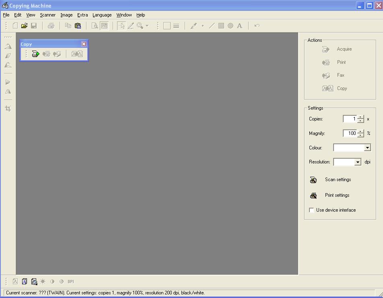The image size is (383, 298).
Task: Click the skew icon in left toolbar
Action: [x=8, y=56]
